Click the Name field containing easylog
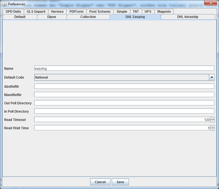This screenshot has height=189, width=219. coord(124,68)
